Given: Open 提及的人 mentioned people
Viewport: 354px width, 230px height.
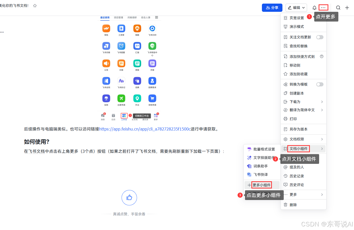Looking at the screenshot, I should point(303,167).
